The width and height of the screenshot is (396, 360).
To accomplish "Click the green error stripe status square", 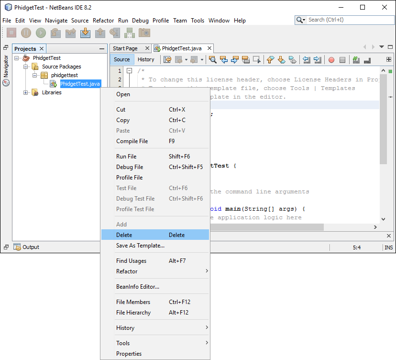I will tap(390, 71).
